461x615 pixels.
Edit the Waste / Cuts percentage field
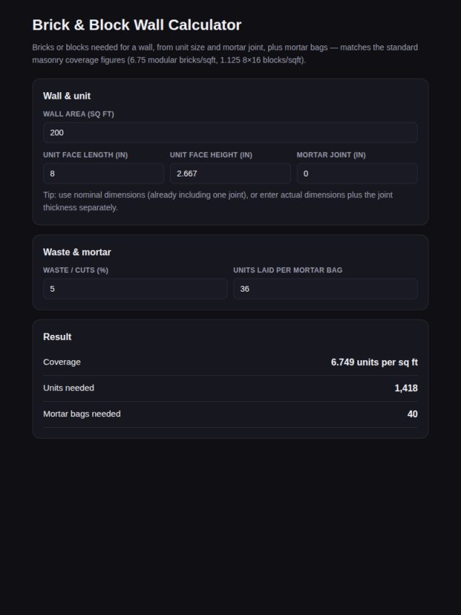click(135, 289)
